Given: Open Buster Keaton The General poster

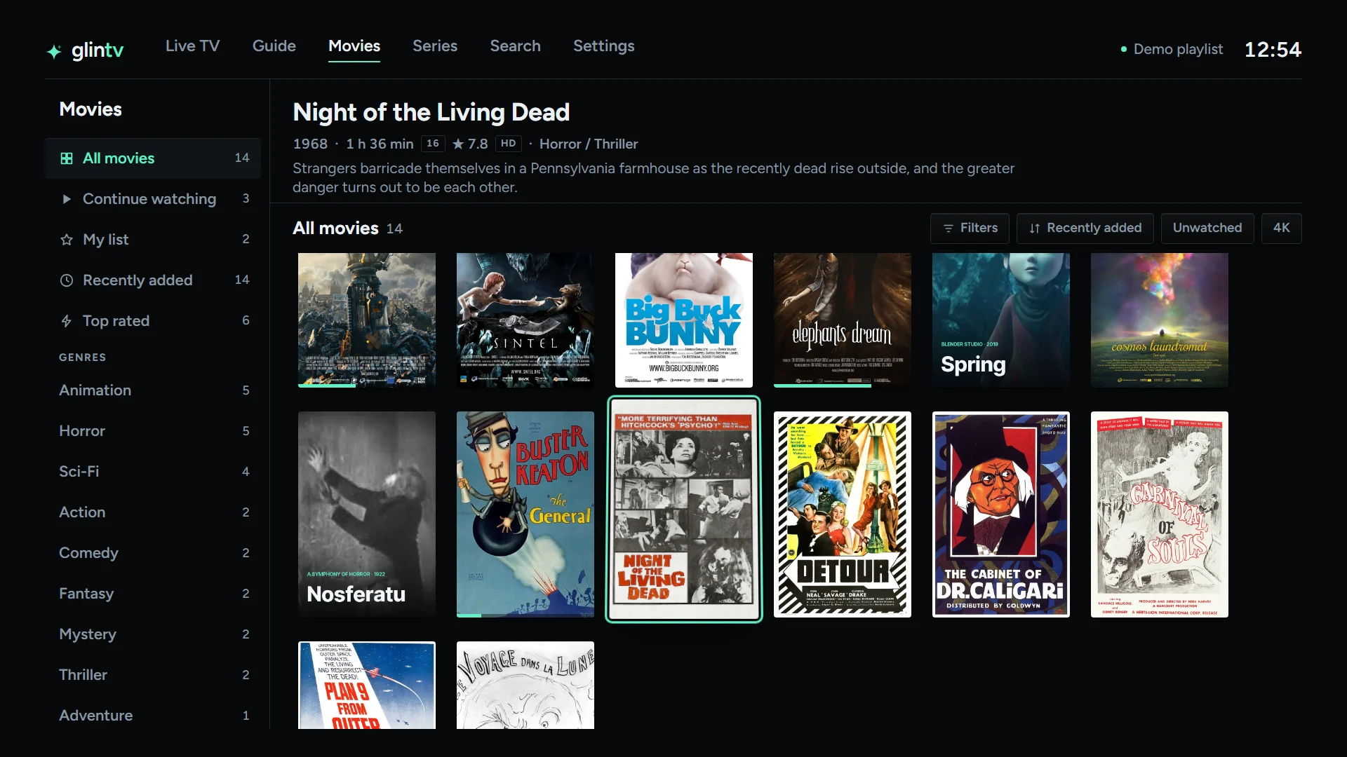Looking at the screenshot, I should (525, 514).
